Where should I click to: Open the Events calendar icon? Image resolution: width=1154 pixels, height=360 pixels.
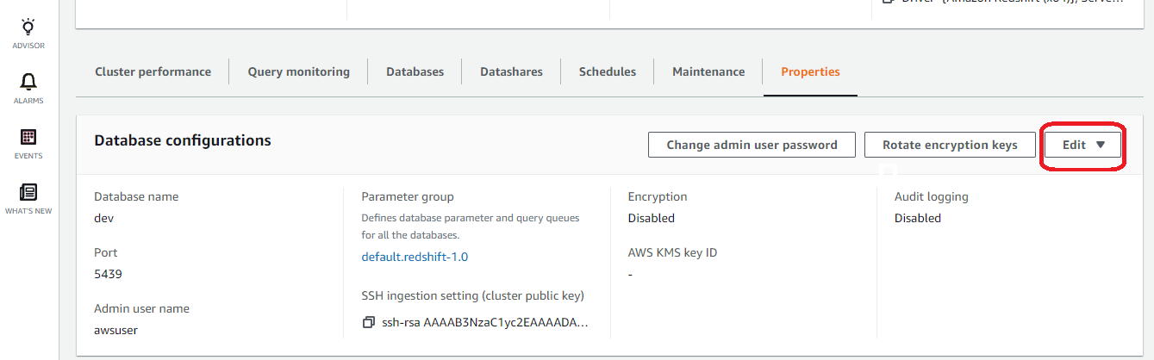point(28,138)
